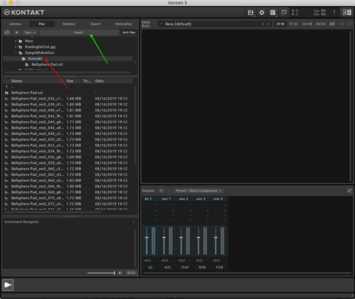Viewport: 355px width, 299px height.
Task: Click st. 1 output routing 1|2
Action: 150,267
